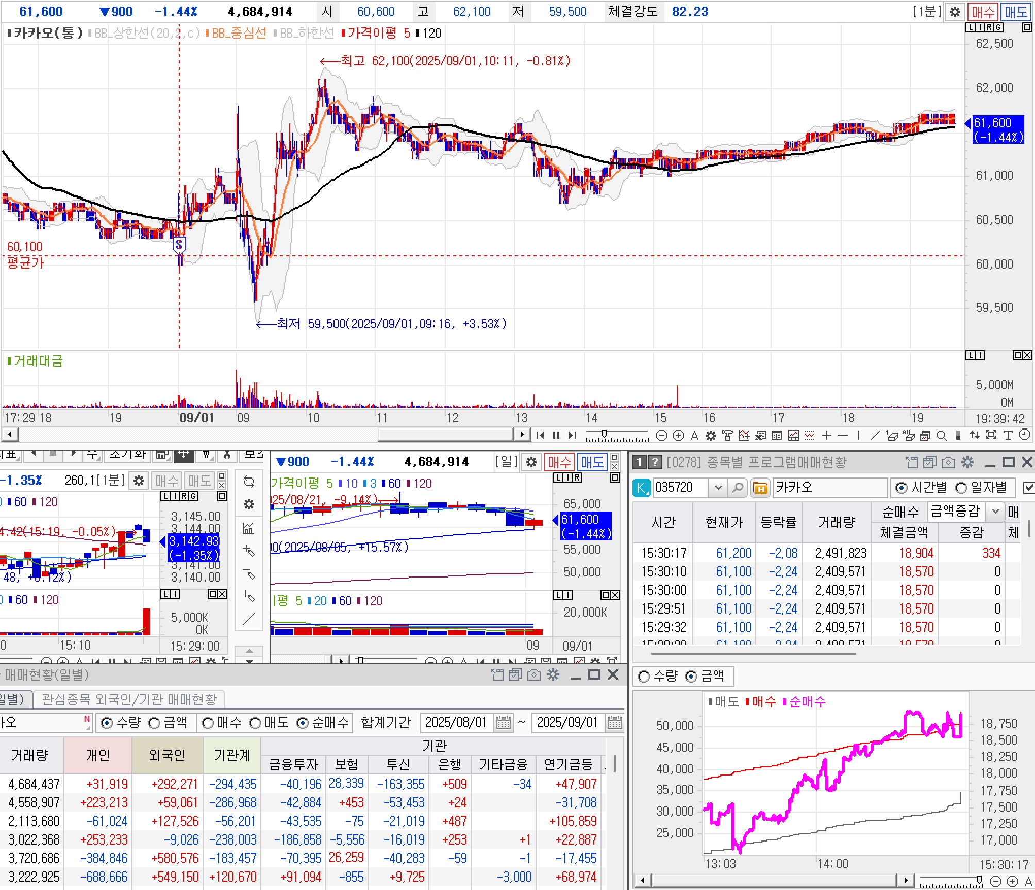Select the diagonal trend line drawing tool
Viewport: 1035px width, 890px height.
pyautogui.click(x=875, y=436)
